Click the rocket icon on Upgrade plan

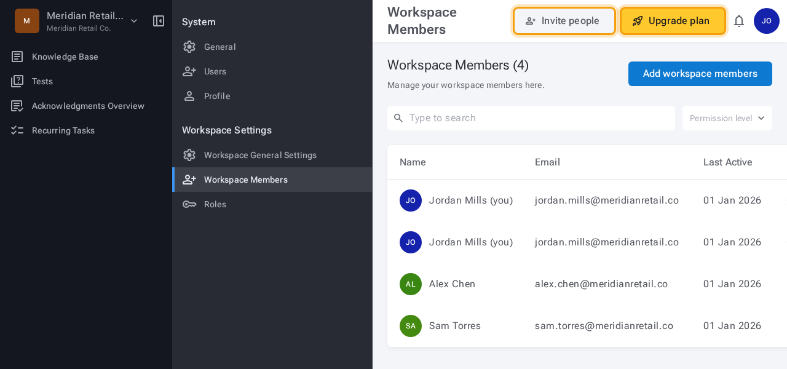638,21
